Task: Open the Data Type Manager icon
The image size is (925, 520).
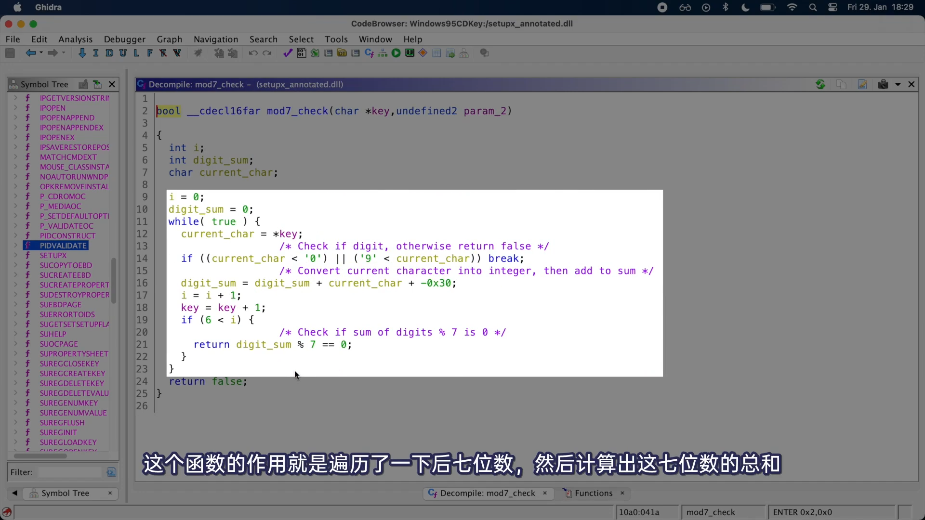Action: tap(342, 53)
